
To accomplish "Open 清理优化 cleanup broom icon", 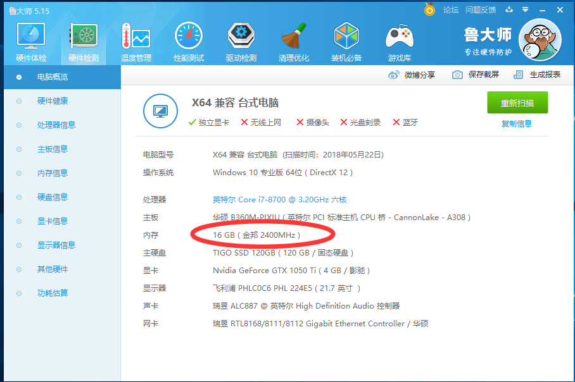I will 294,42.
